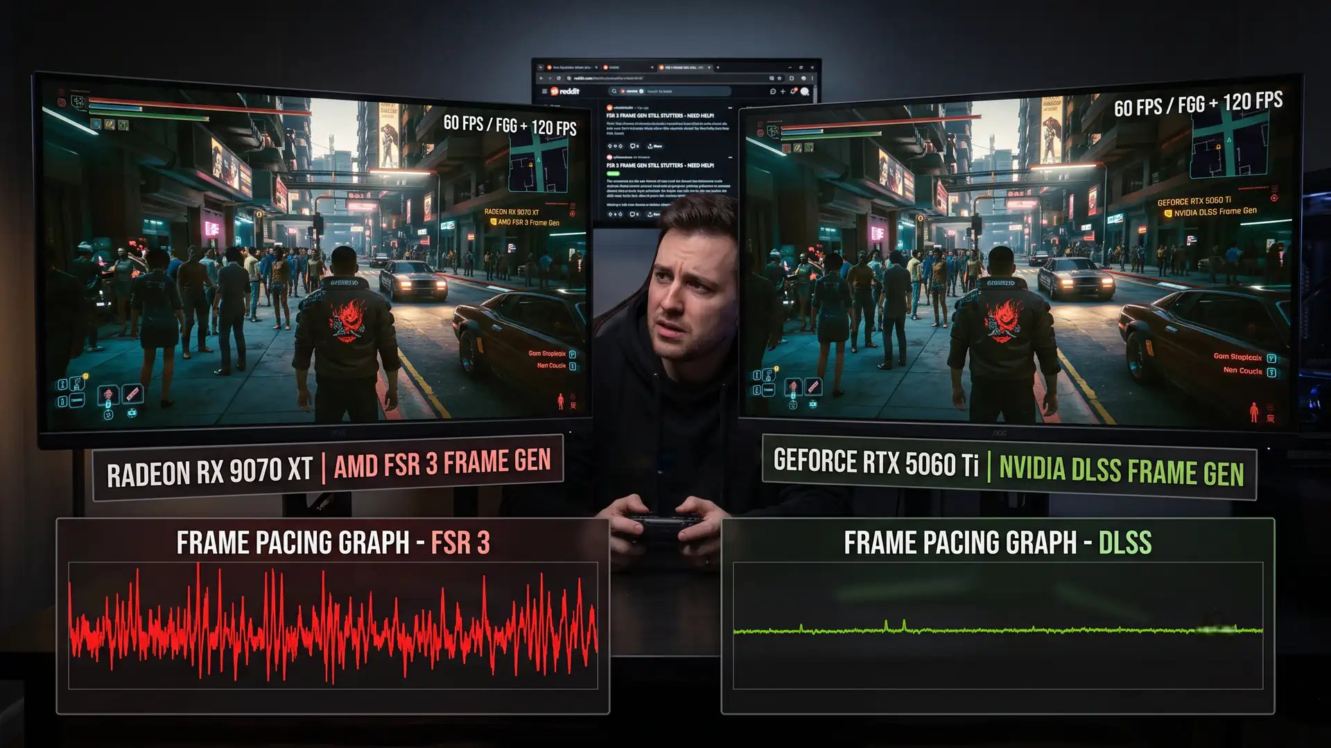Click in-game "NVIDIA DLSS Frame Gen" overlay label
Screen dimensions: 1331x748
1215,212
